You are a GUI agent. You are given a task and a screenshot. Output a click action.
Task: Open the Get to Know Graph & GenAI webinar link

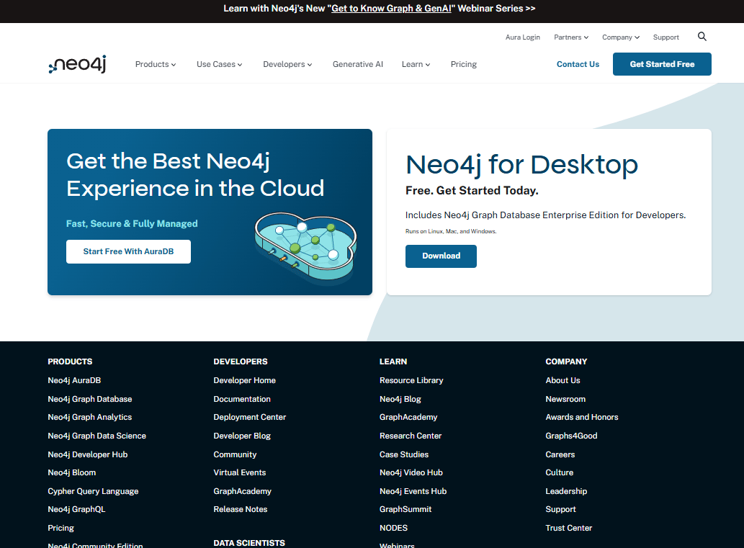(391, 9)
